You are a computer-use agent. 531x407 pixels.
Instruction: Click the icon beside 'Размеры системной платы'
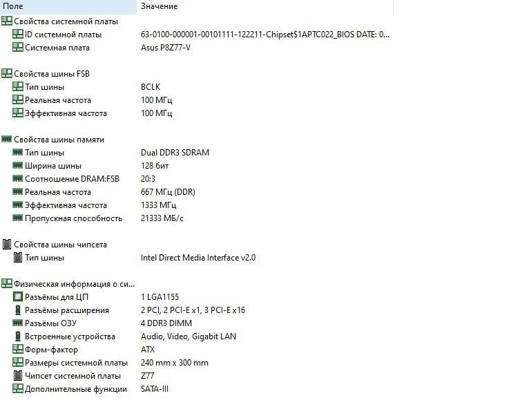(18, 362)
